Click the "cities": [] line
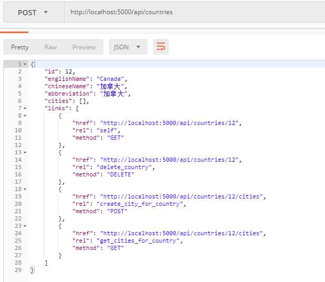The image size is (325, 282). tap(67, 101)
